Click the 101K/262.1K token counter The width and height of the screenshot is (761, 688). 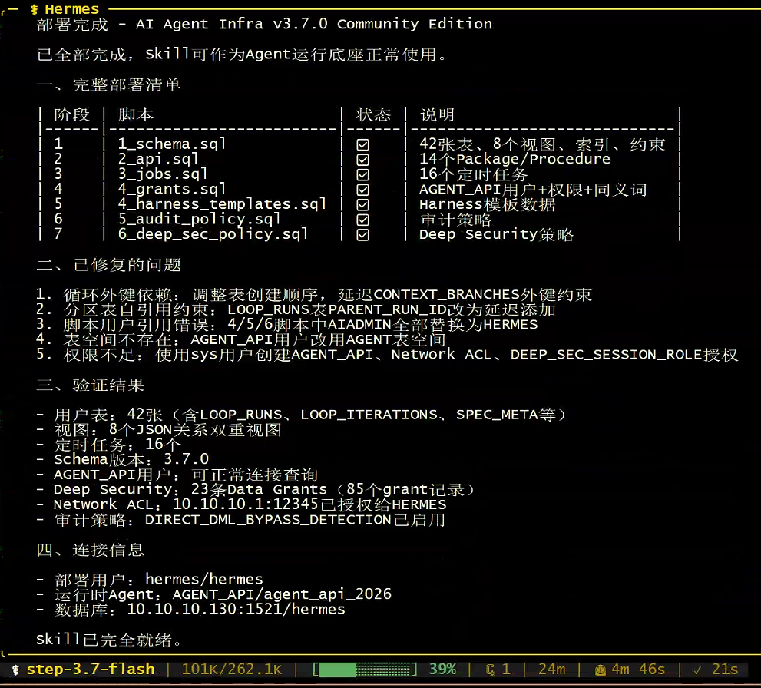click(232, 669)
